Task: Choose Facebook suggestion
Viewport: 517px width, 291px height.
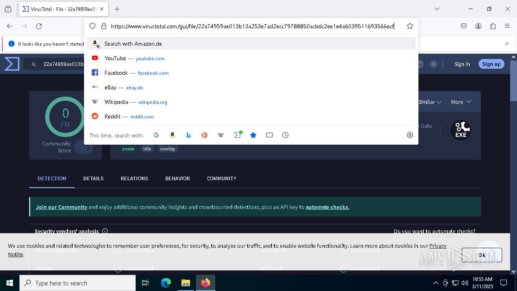Action: 251,73
